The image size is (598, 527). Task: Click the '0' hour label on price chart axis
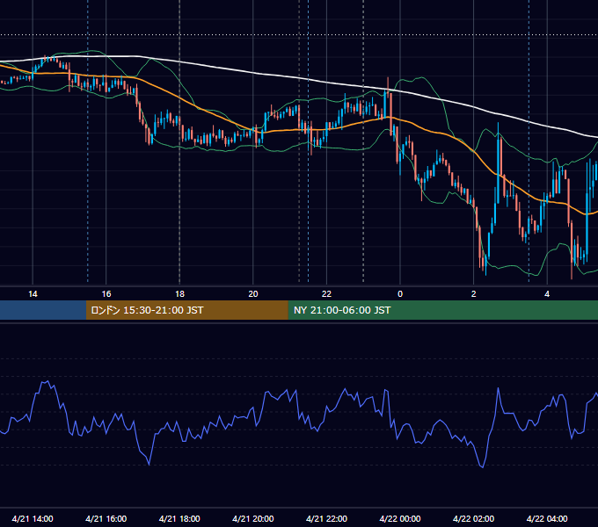click(x=400, y=294)
